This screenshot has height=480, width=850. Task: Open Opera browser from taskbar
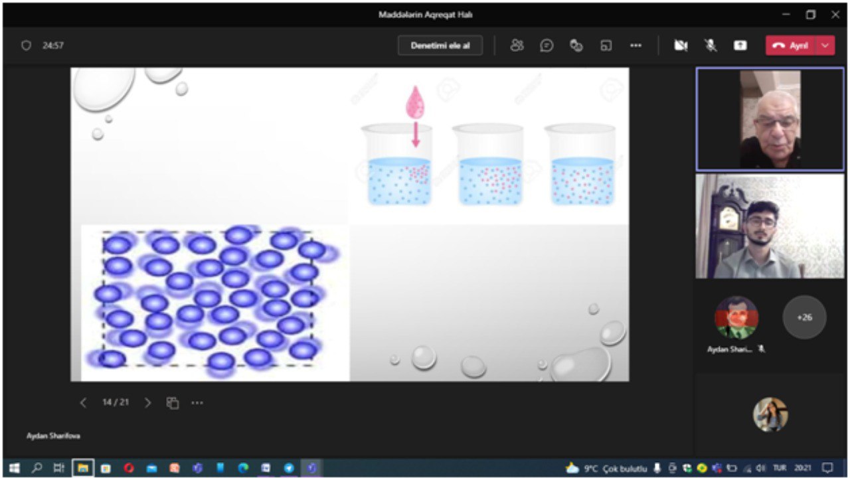128,468
